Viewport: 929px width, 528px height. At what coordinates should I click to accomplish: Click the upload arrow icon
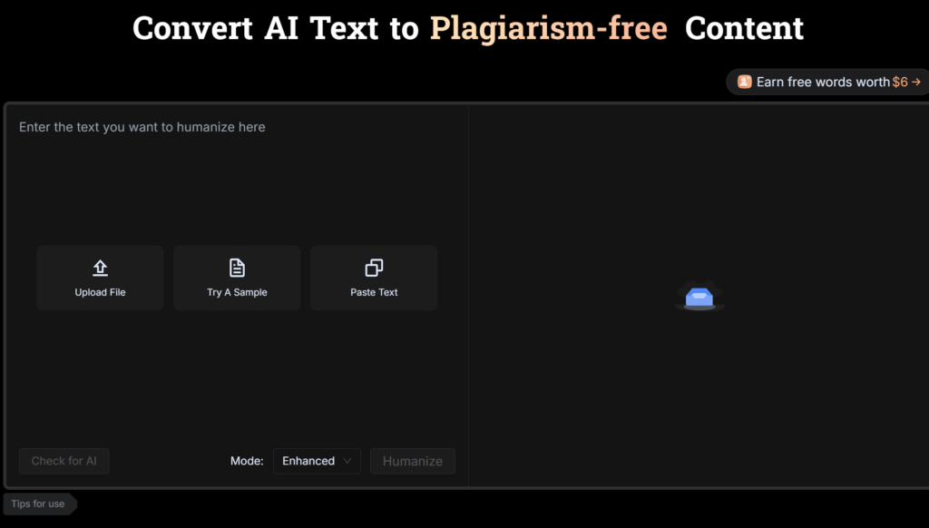tap(100, 268)
